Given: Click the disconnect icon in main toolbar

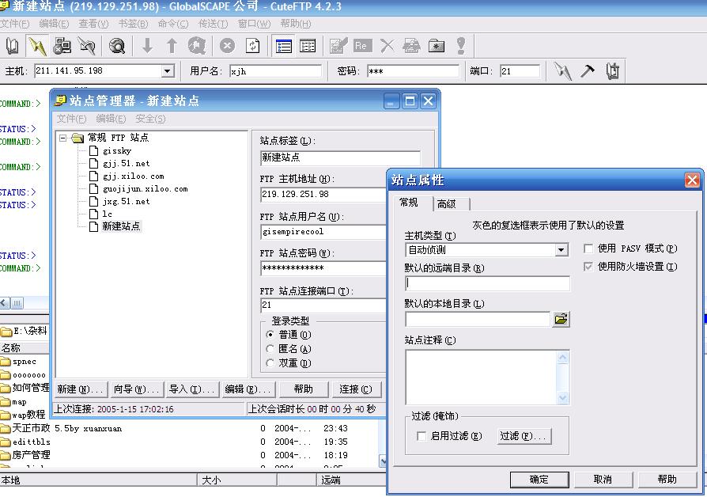Looking at the screenshot, I should click(86, 46).
